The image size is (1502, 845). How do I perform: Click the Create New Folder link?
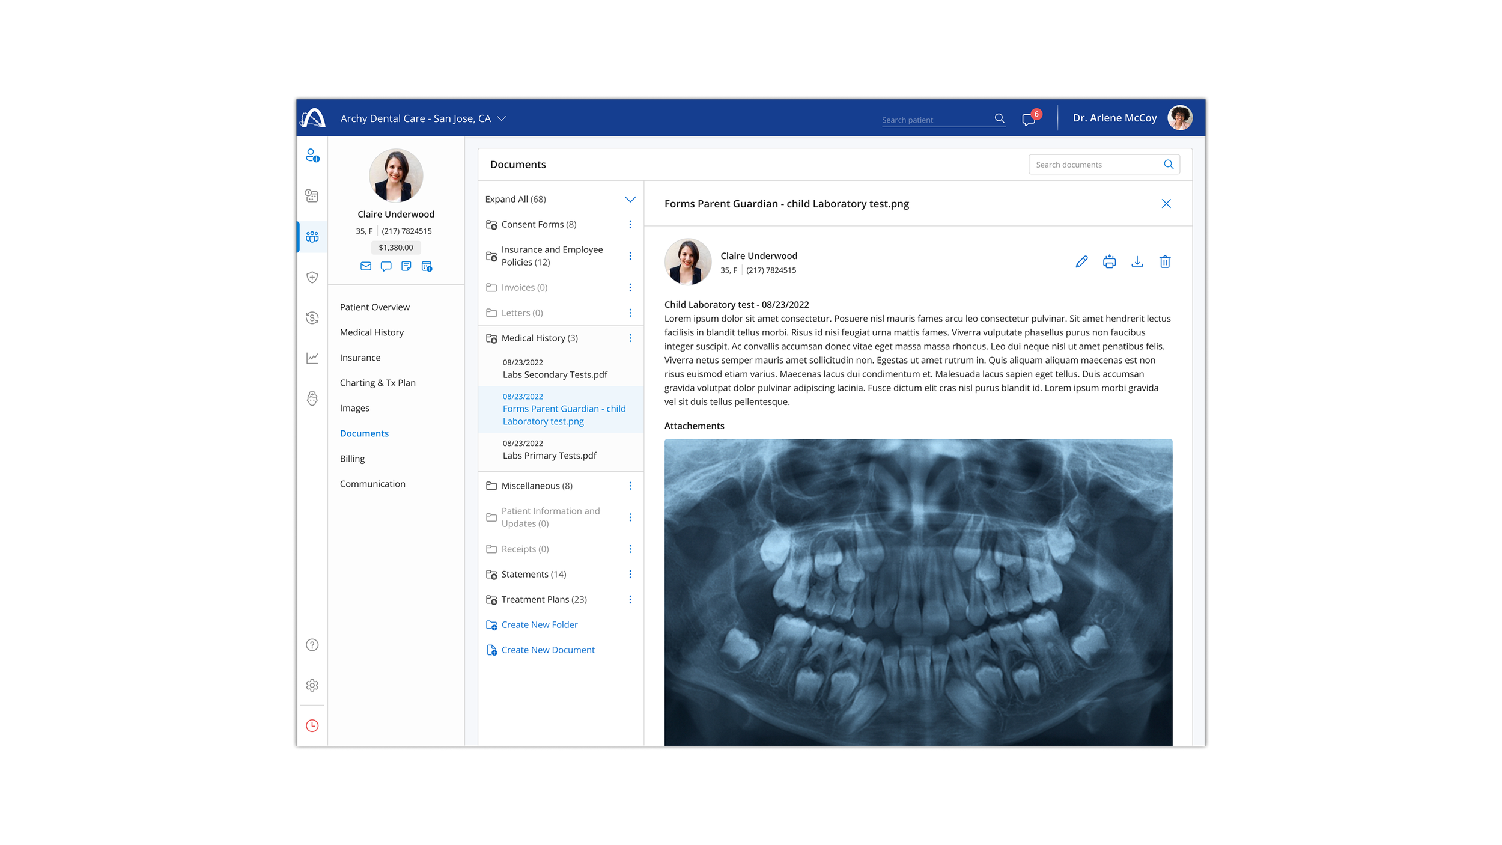tap(539, 624)
